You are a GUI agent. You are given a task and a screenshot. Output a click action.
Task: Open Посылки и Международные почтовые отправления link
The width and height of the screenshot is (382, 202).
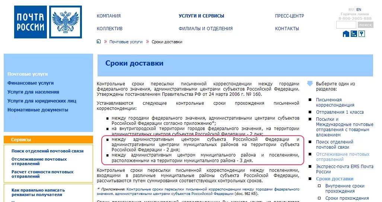click(344, 127)
